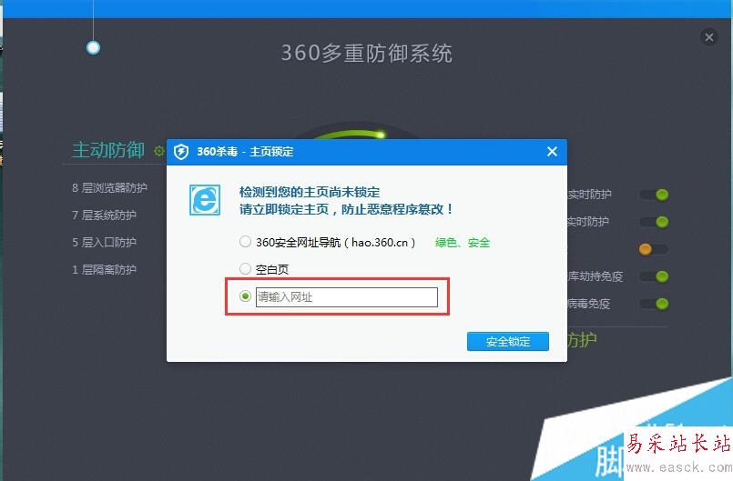This screenshot has width=733, height=481.
Task: Toggle the 库劫持免疫 switch
Action: tap(655, 276)
